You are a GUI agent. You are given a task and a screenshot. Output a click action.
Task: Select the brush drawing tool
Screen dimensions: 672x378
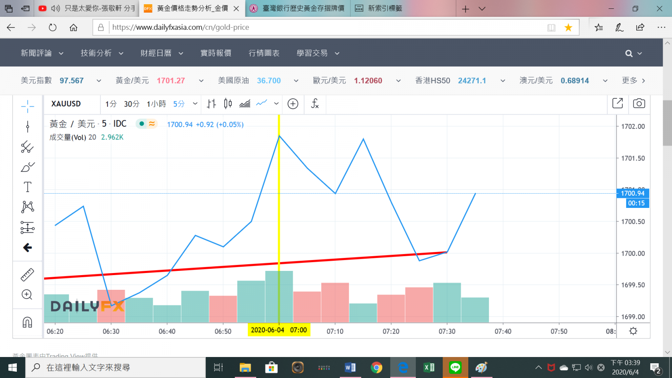pos(27,167)
